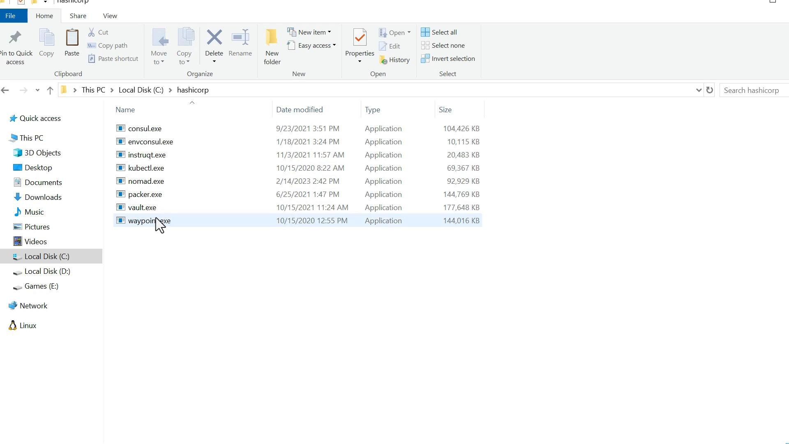The image size is (789, 444).
Task: Go back to previous folder
Action: pyautogui.click(x=5, y=90)
